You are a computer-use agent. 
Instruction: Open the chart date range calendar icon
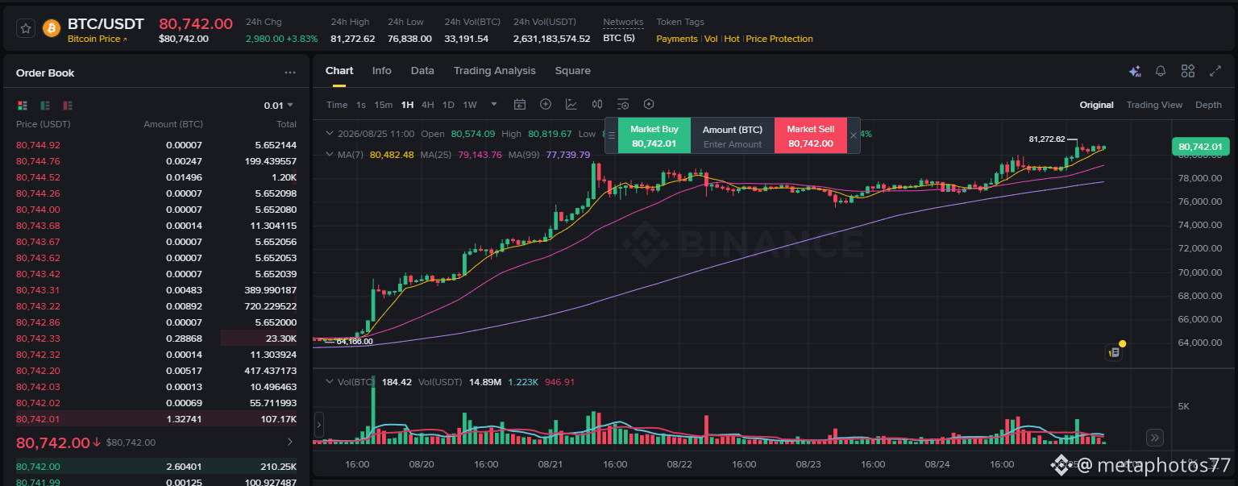tap(520, 104)
